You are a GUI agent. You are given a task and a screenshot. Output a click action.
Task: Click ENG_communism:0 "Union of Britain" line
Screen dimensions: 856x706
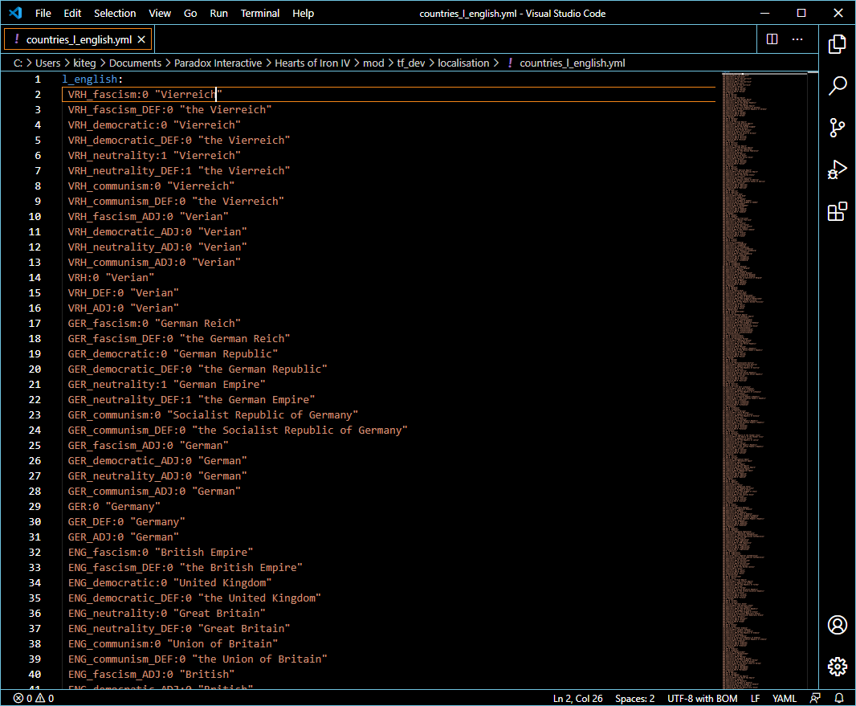[x=173, y=644]
